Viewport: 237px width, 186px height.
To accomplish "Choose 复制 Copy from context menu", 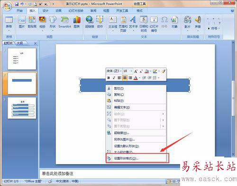I will point(136,95).
